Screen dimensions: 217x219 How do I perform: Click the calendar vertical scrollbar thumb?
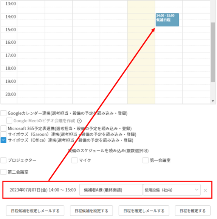[213, 52]
